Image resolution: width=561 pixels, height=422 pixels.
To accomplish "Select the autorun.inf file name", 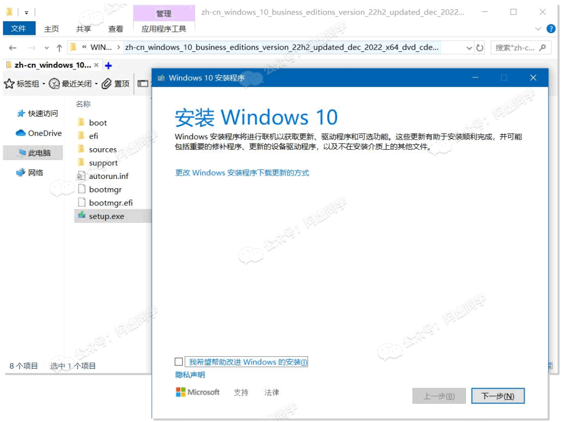I will 109,176.
